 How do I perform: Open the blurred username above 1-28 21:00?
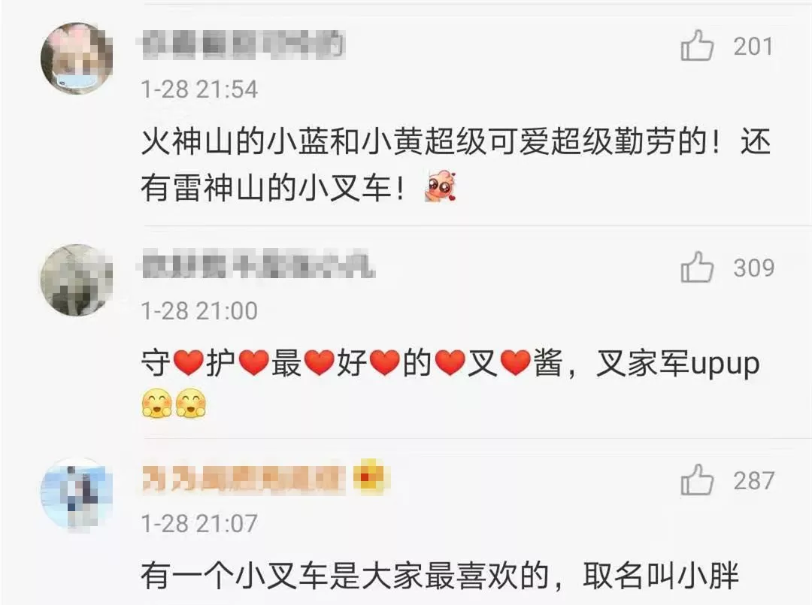pos(257,265)
